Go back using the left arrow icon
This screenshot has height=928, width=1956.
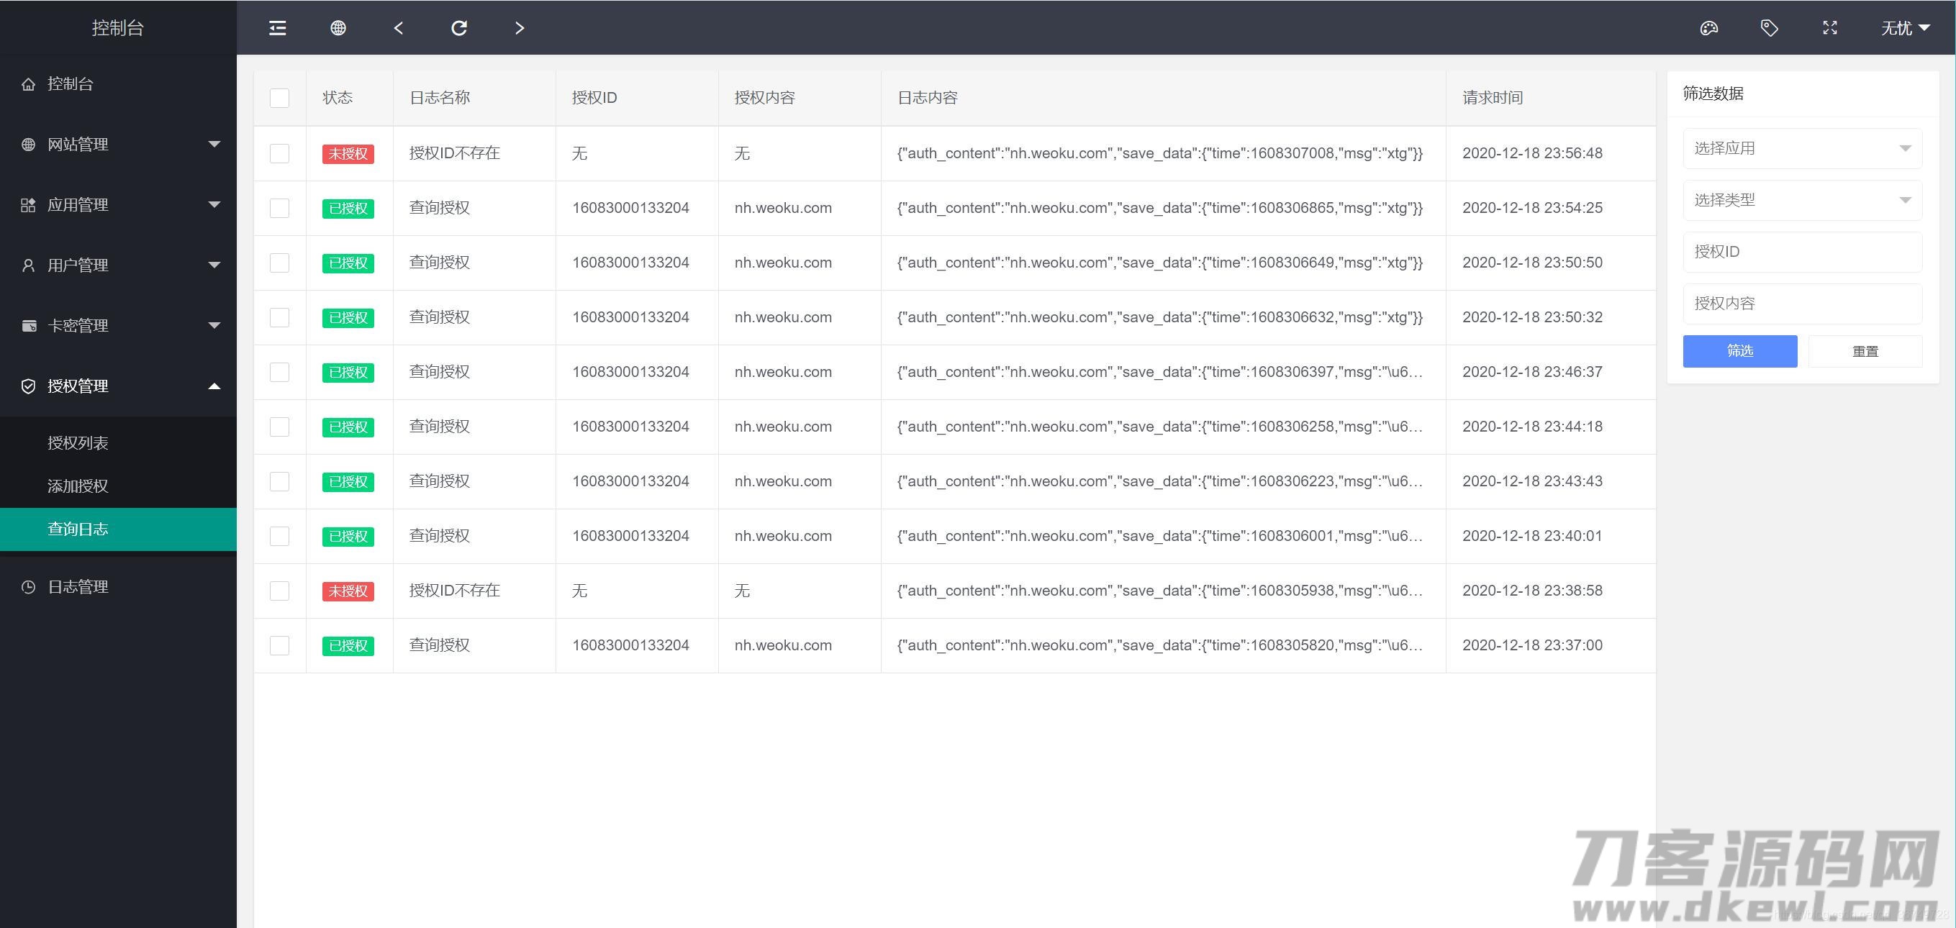[x=399, y=28]
